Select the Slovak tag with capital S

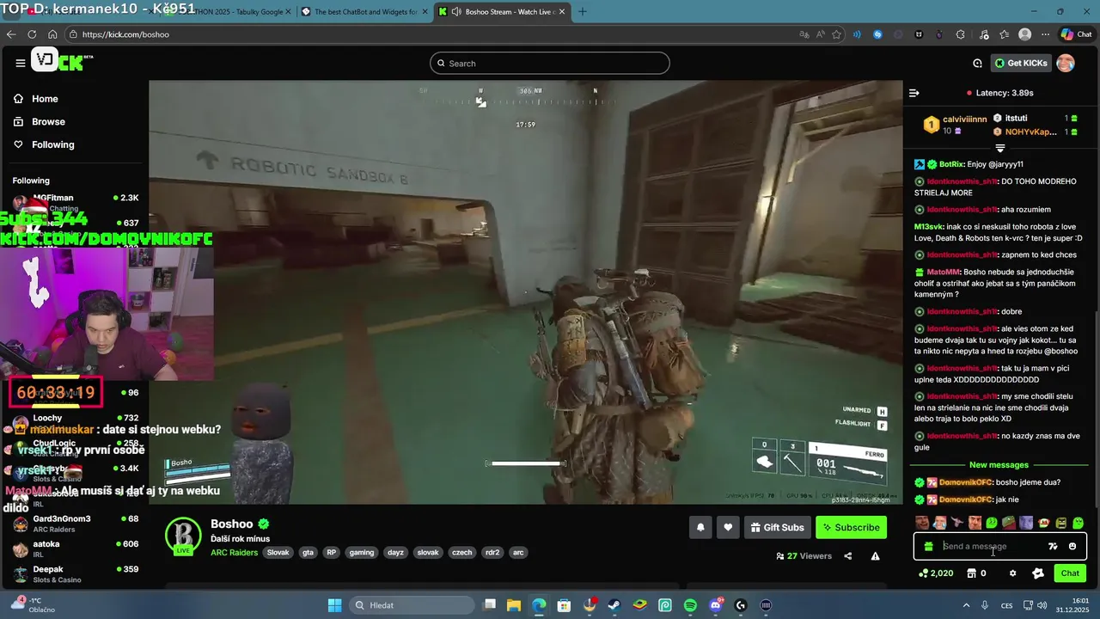tap(278, 553)
